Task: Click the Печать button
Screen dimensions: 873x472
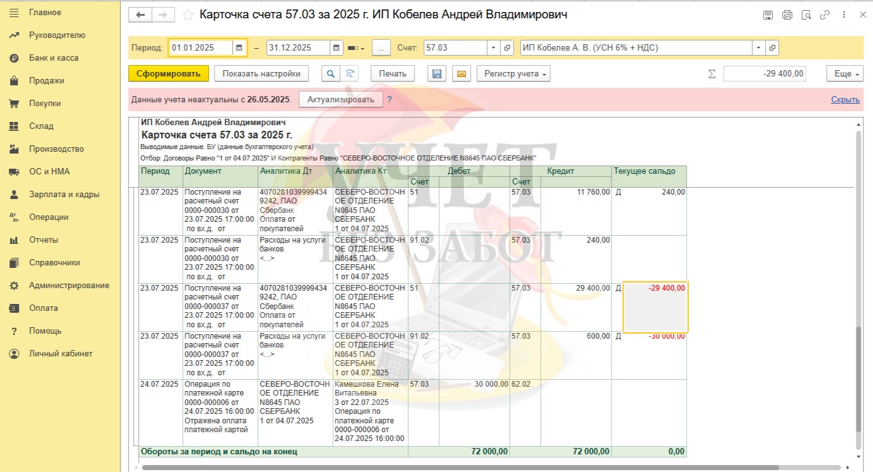Action: click(393, 73)
